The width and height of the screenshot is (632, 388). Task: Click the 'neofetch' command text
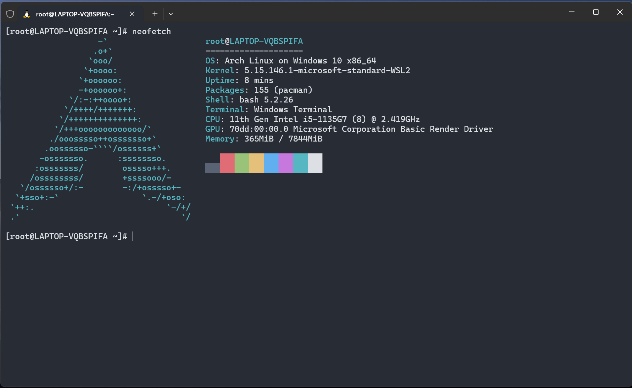(152, 31)
